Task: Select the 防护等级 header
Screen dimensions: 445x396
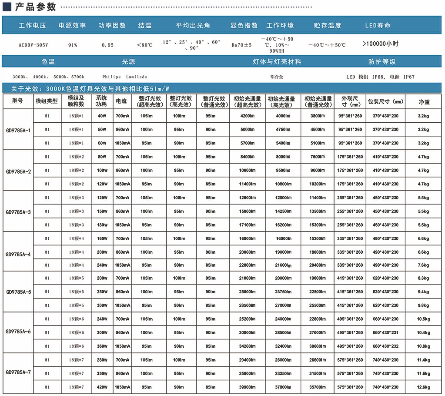Action: click(382, 62)
